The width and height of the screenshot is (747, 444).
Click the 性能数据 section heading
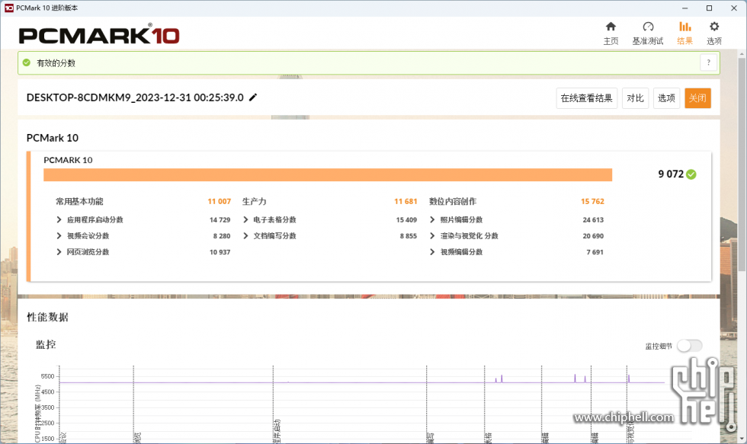coord(47,318)
